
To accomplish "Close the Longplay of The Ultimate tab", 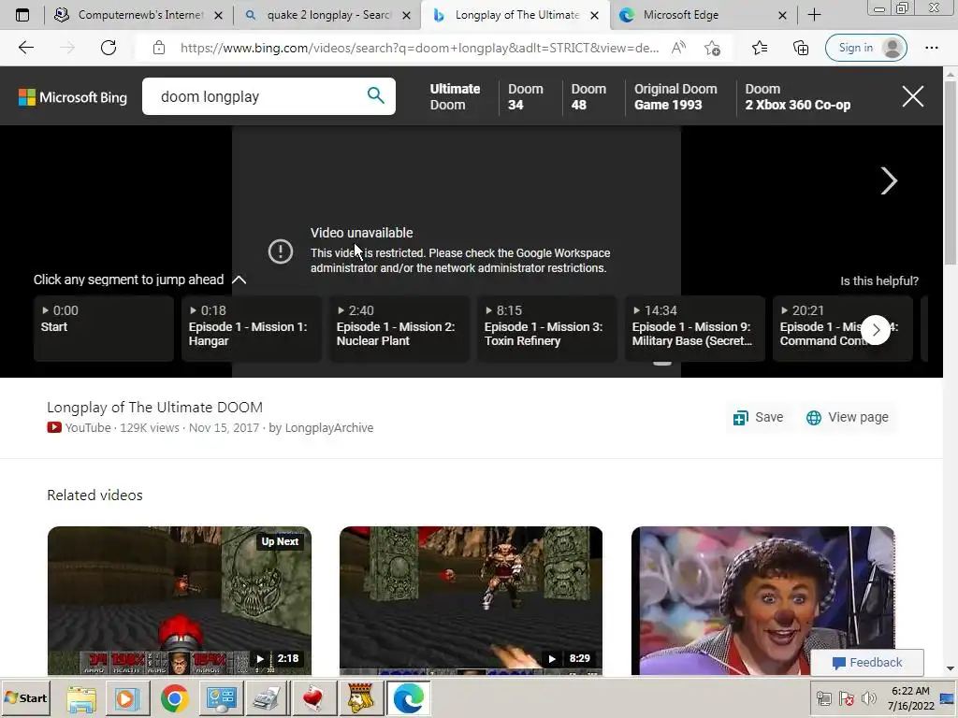I will 594,15.
